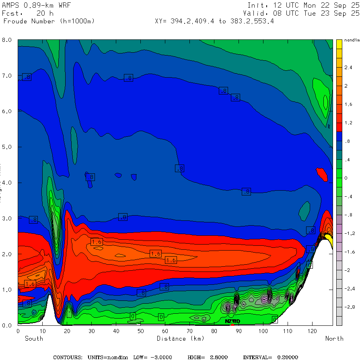
Task: Click the '7.0' height axis tick label
Action: tap(7, 76)
